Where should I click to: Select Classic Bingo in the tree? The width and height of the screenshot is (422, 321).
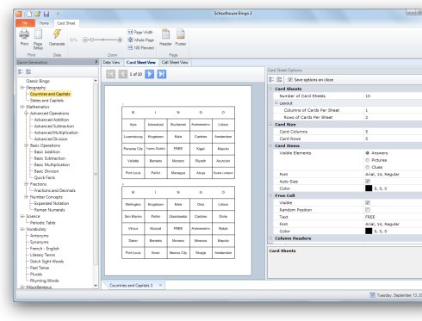[x=38, y=81]
